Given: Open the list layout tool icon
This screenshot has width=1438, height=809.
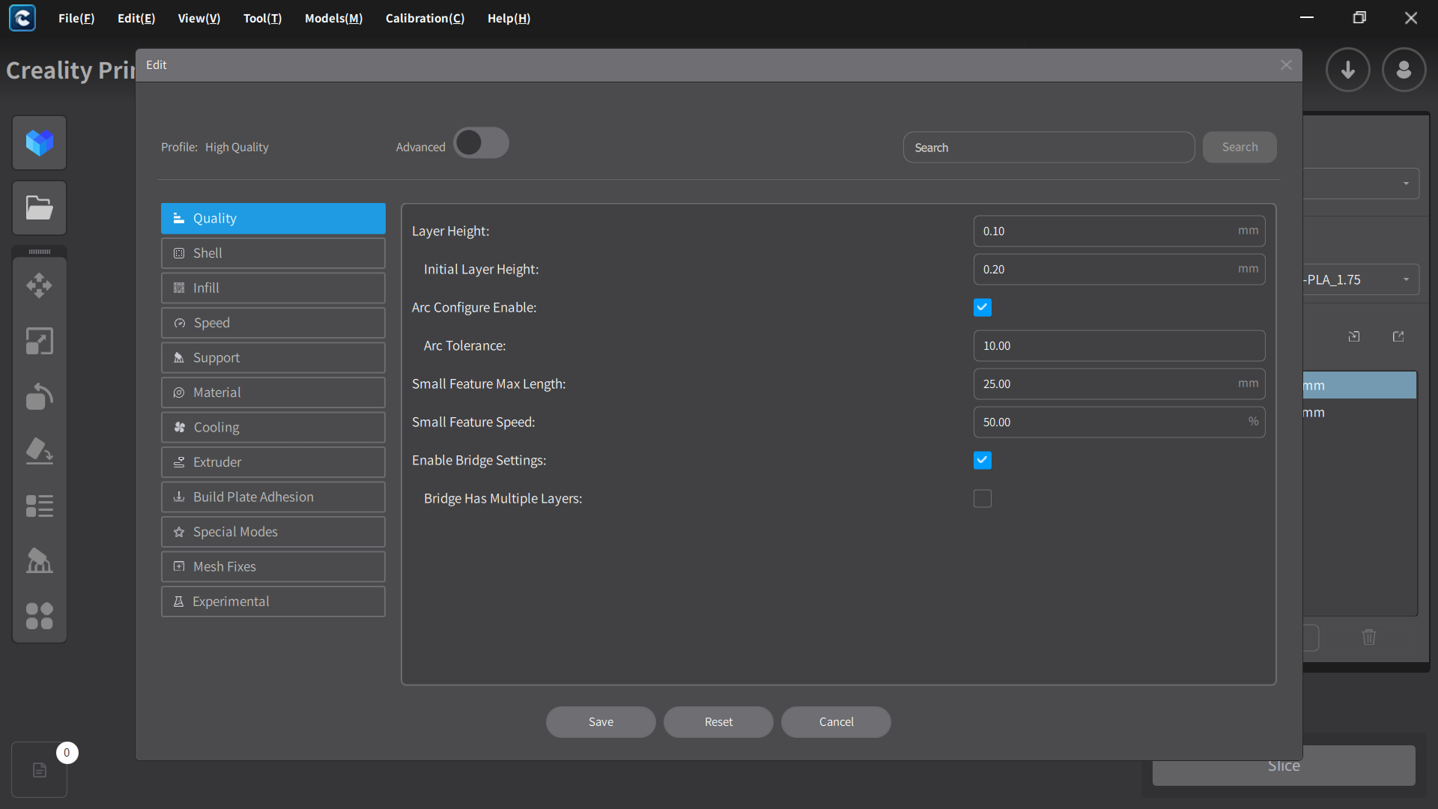Looking at the screenshot, I should point(40,506).
